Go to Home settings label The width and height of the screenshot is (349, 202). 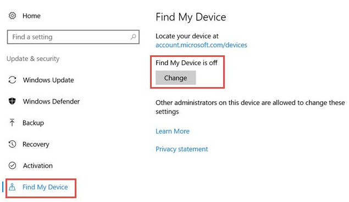click(x=31, y=16)
